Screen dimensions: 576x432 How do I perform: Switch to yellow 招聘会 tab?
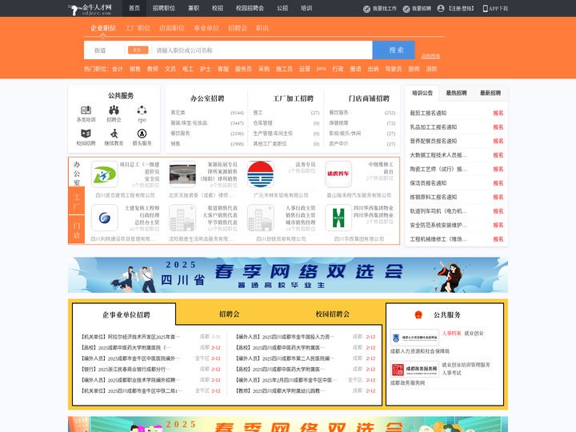pos(230,314)
